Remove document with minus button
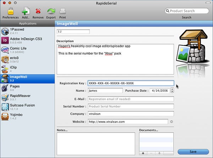The height and width of the screenshot is (158, 213). [x=151, y=153]
